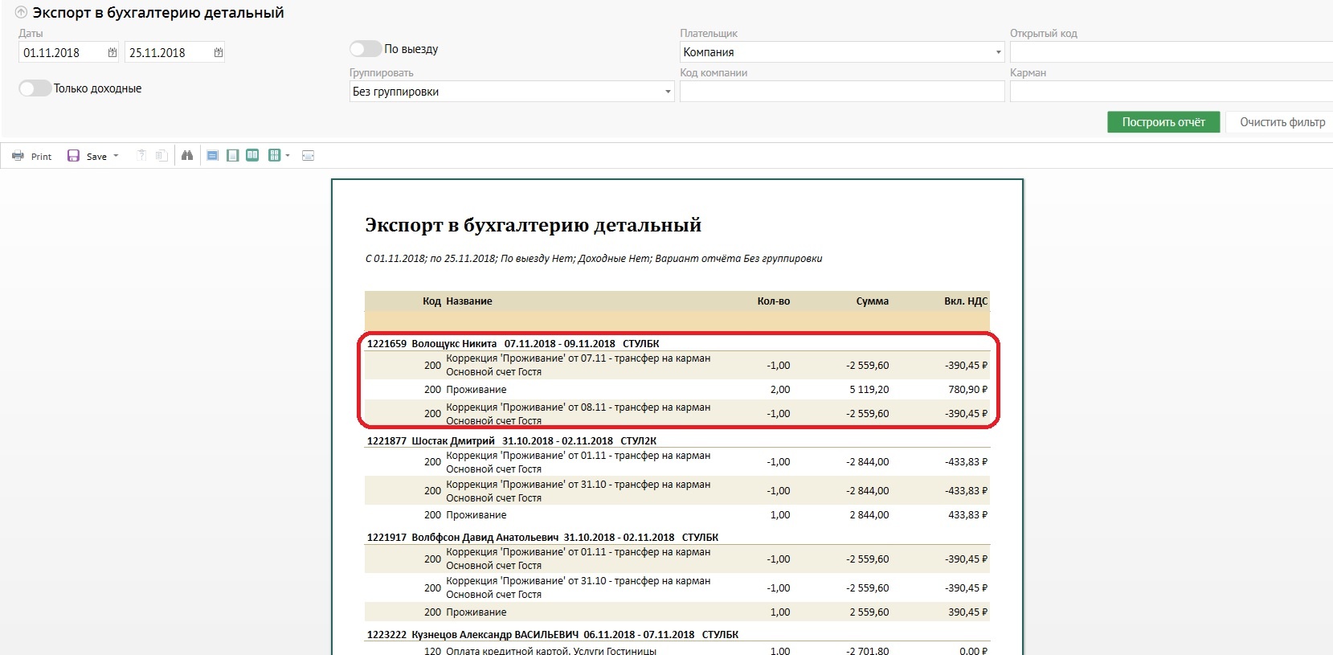
Task: Enable the 'По выезду' toggle
Action: click(x=366, y=49)
